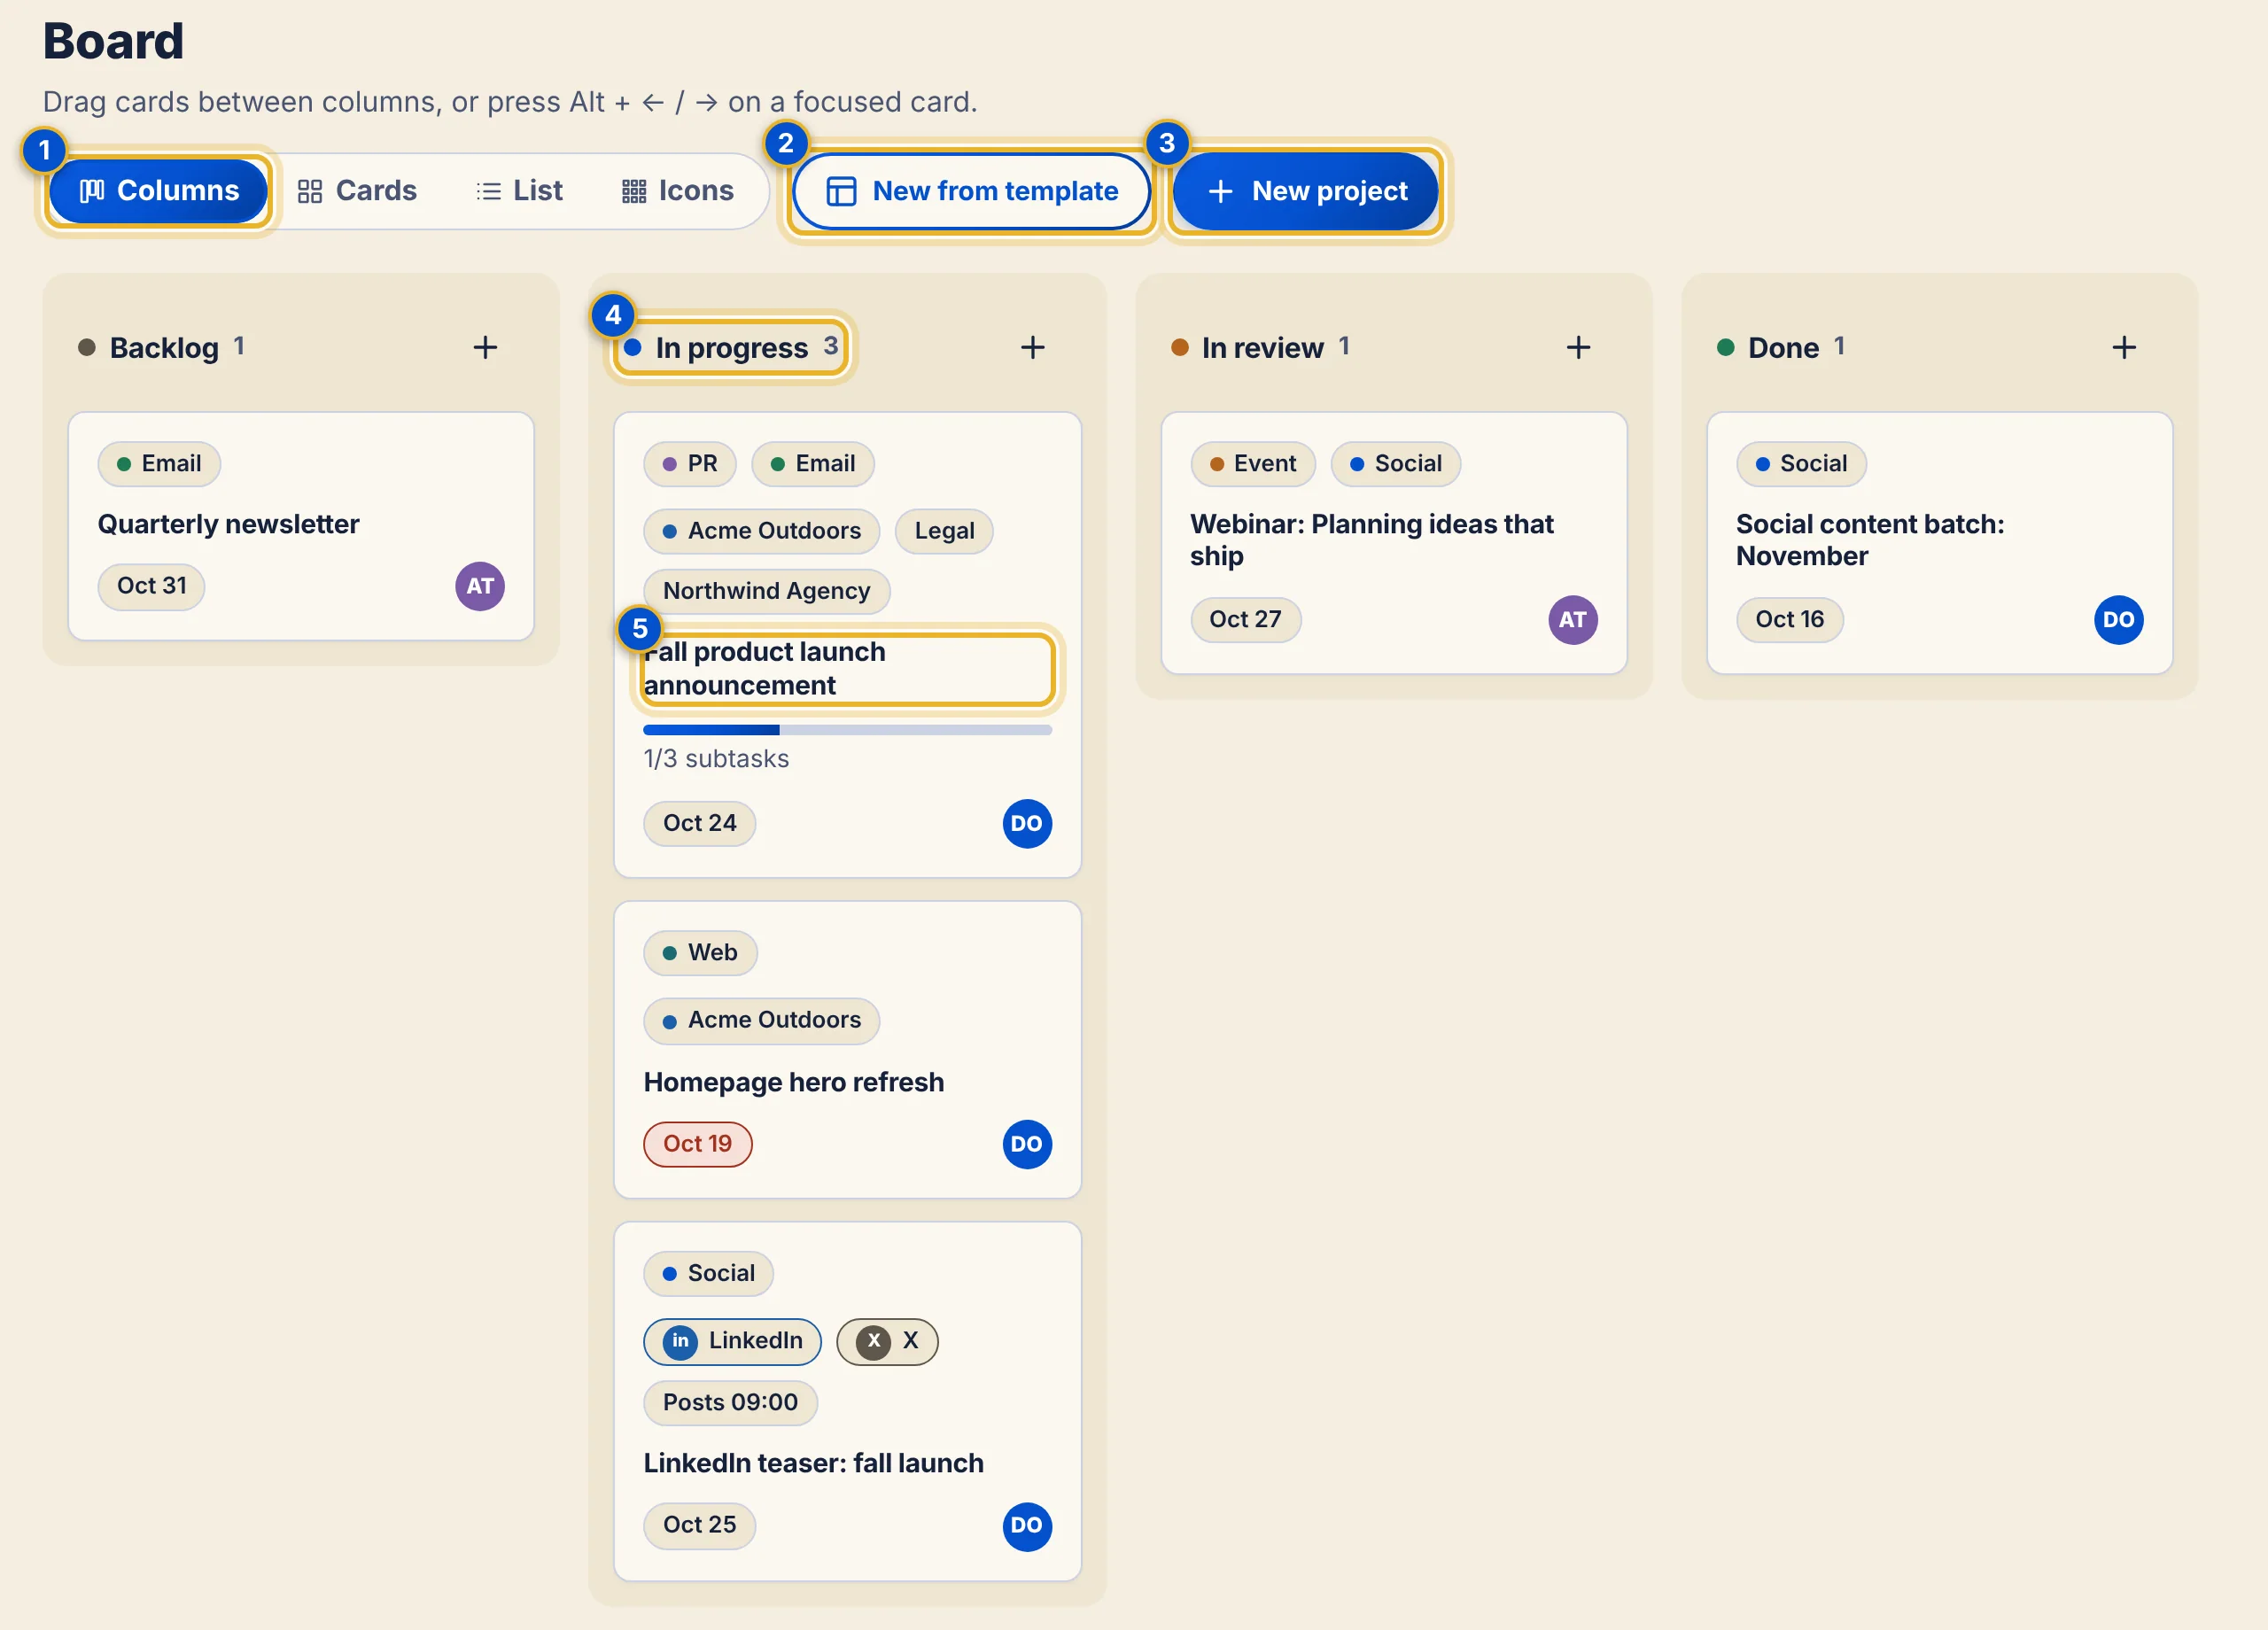2268x1630 pixels.
Task: Add a card to In progress column
Action: click(1032, 347)
